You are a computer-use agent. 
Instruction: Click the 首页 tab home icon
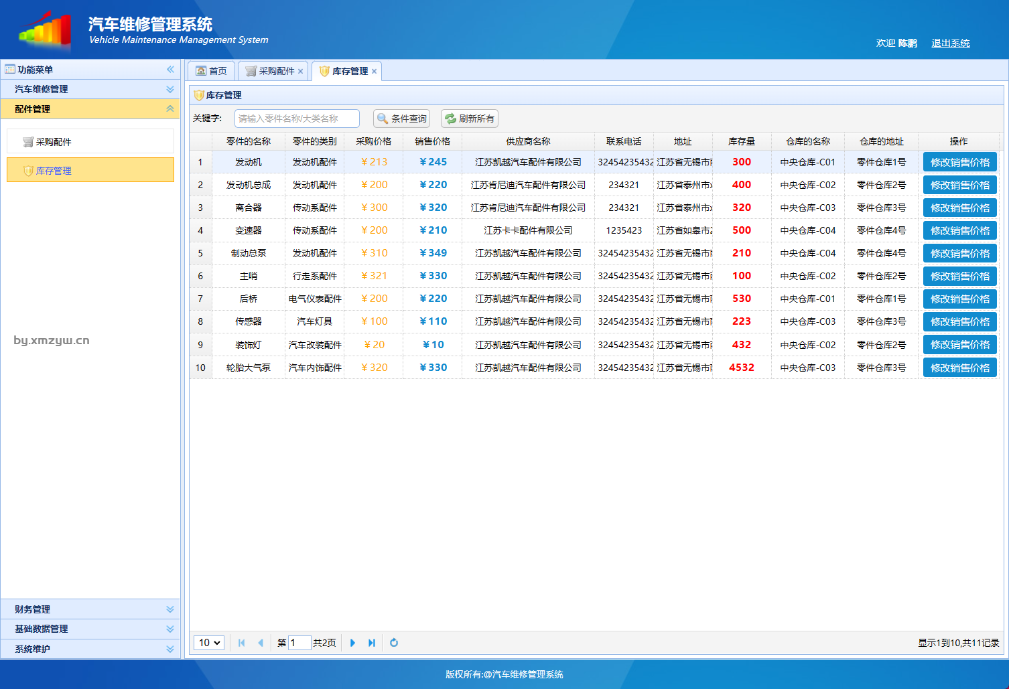tap(201, 71)
